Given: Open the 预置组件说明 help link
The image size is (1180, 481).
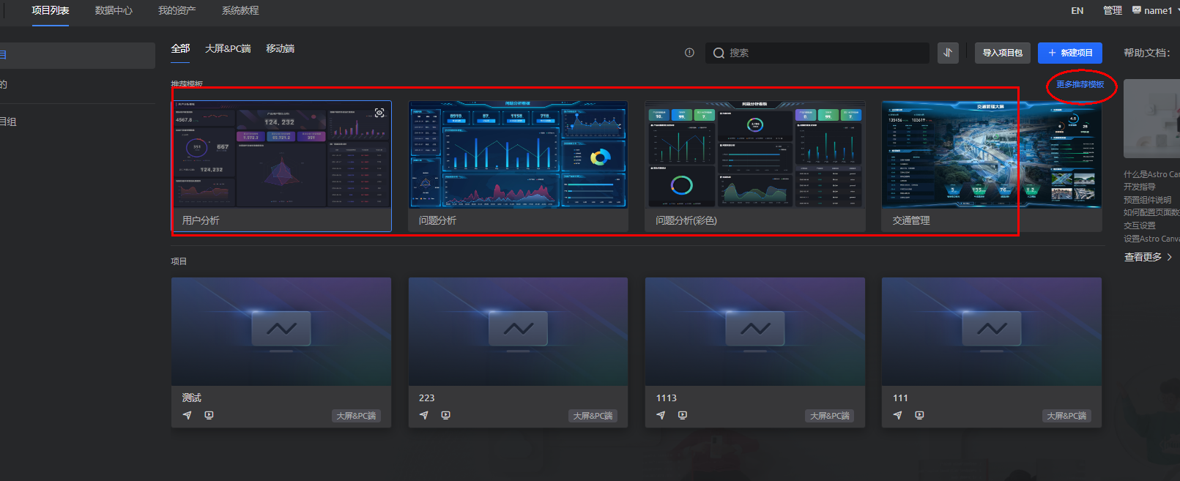Looking at the screenshot, I should pos(1148,200).
